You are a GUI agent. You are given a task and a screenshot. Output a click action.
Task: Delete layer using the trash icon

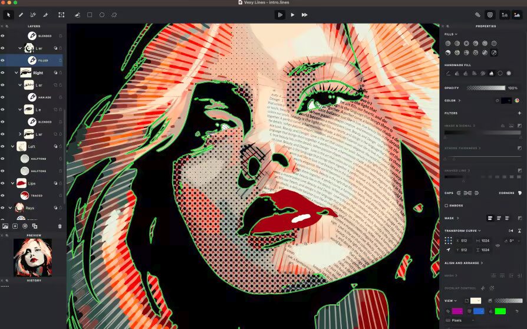coord(60,226)
